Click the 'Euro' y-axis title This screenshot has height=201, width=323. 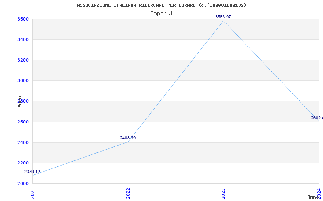[20, 102]
